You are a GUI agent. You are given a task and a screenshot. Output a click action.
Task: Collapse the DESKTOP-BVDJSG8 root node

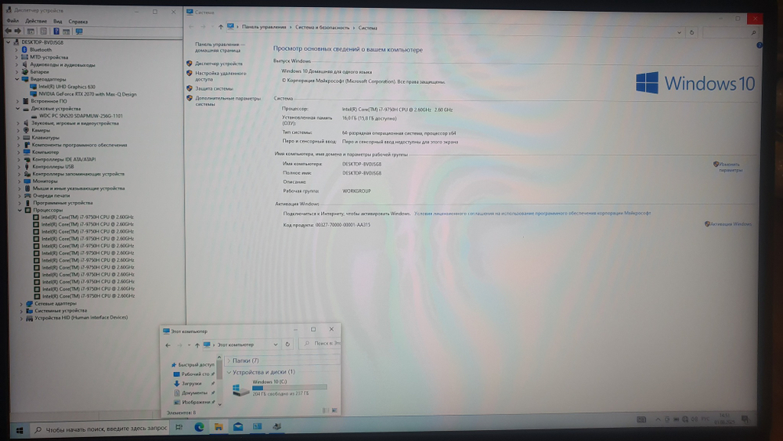click(8, 42)
